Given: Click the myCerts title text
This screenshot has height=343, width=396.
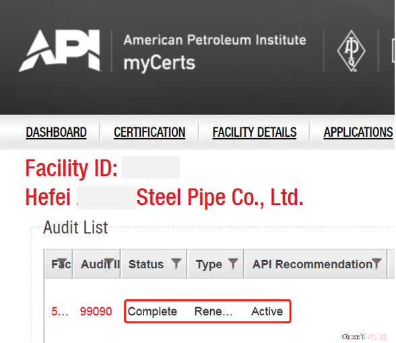Looking at the screenshot, I should [x=160, y=63].
